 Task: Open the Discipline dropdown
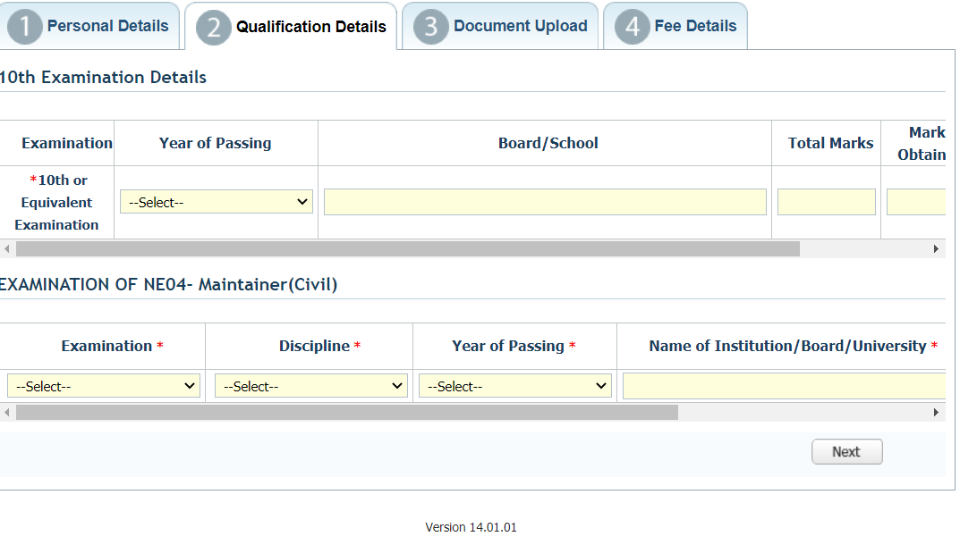point(311,386)
